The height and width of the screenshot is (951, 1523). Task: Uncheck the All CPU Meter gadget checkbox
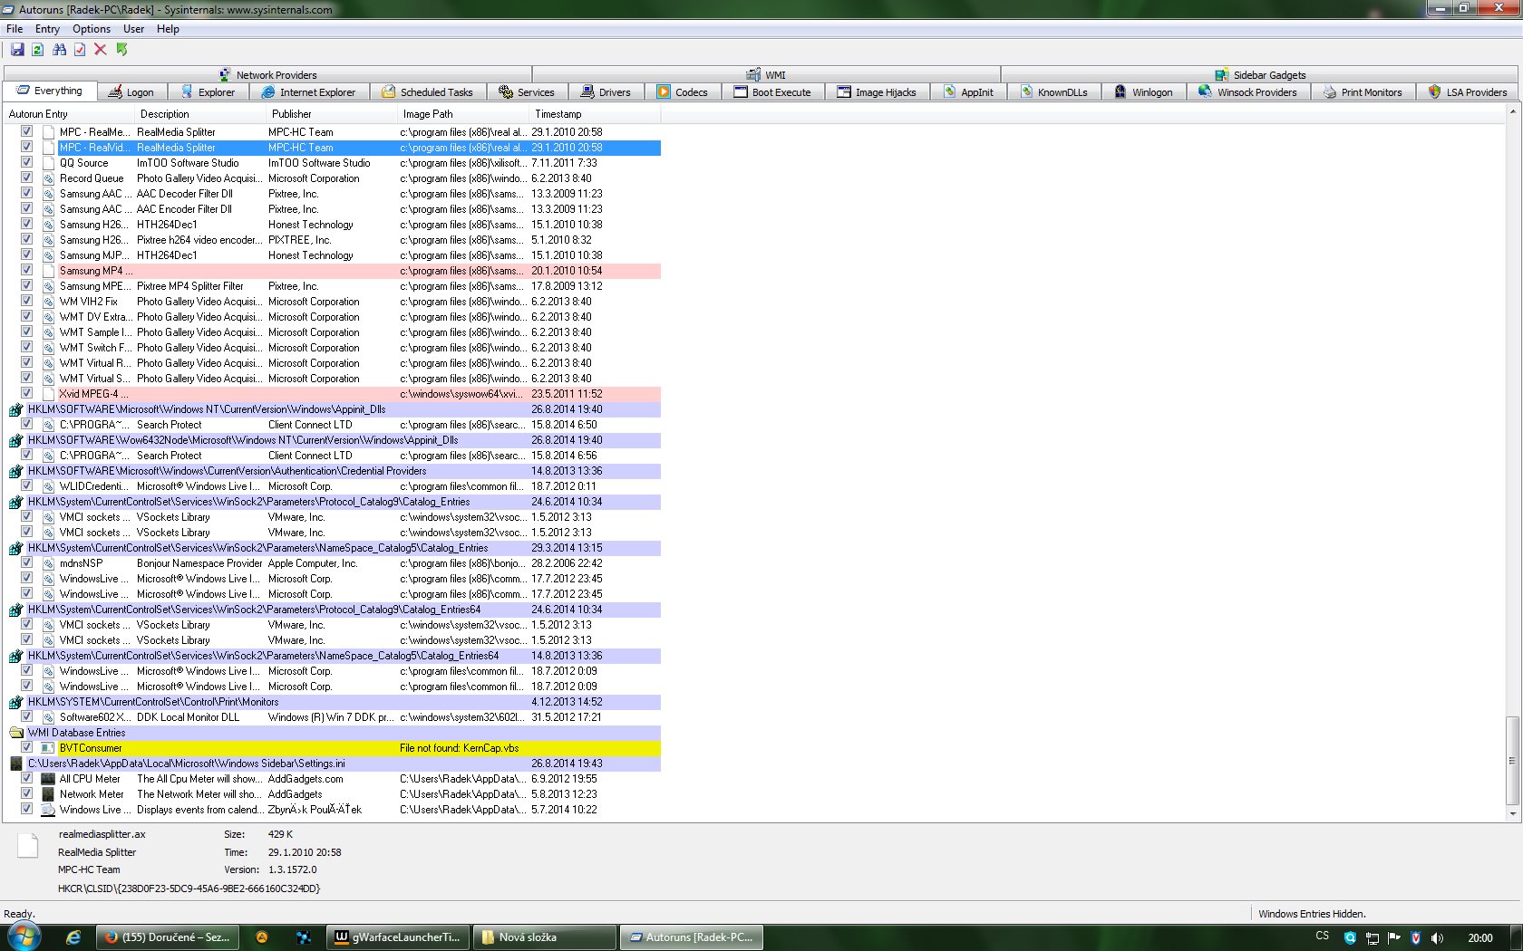coord(27,779)
